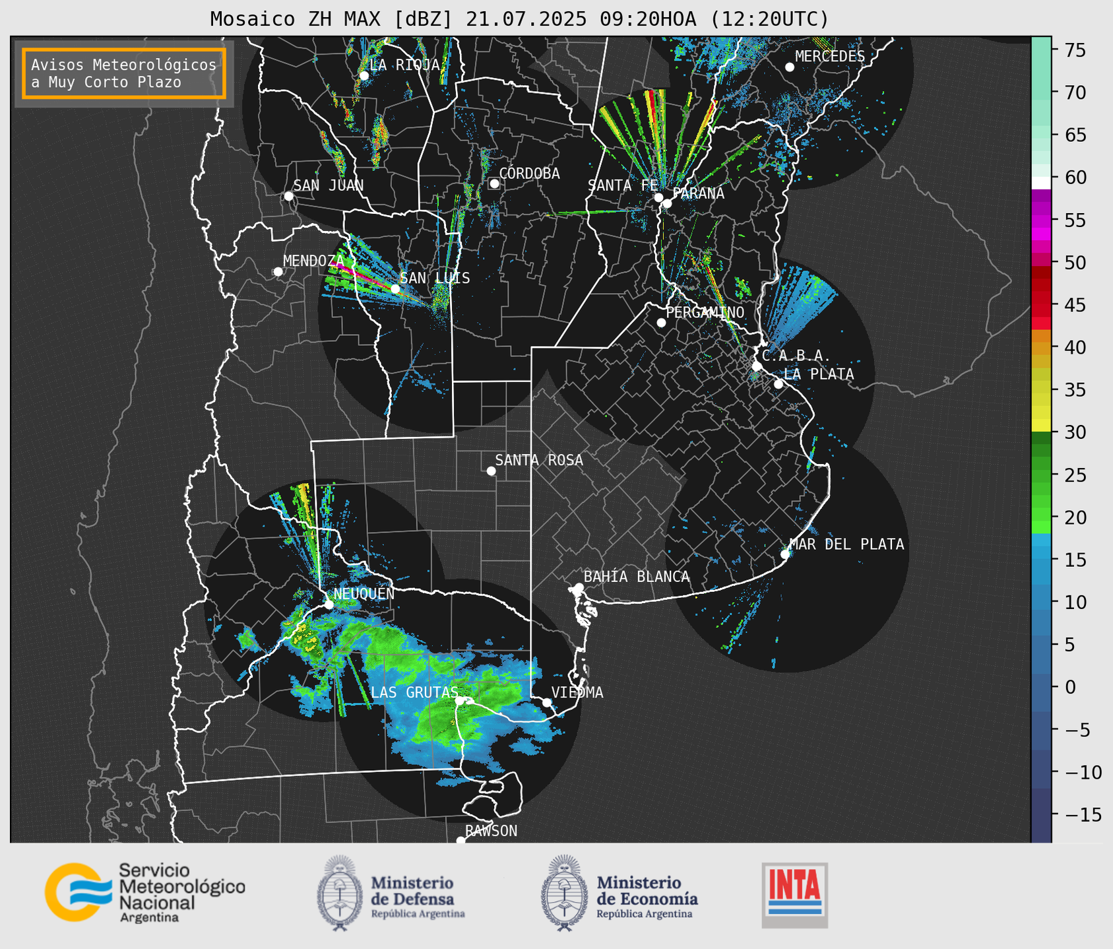The height and width of the screenshot is (949, 1113).
Task: Click the 60 dBZ white color band
Action: click(1041, 182)
